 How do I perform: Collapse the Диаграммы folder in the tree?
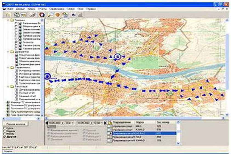click(8, 52)
